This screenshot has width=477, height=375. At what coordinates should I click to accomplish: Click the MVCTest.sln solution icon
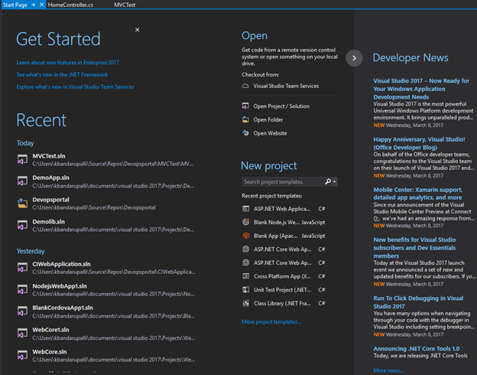(x=22, y=159)
